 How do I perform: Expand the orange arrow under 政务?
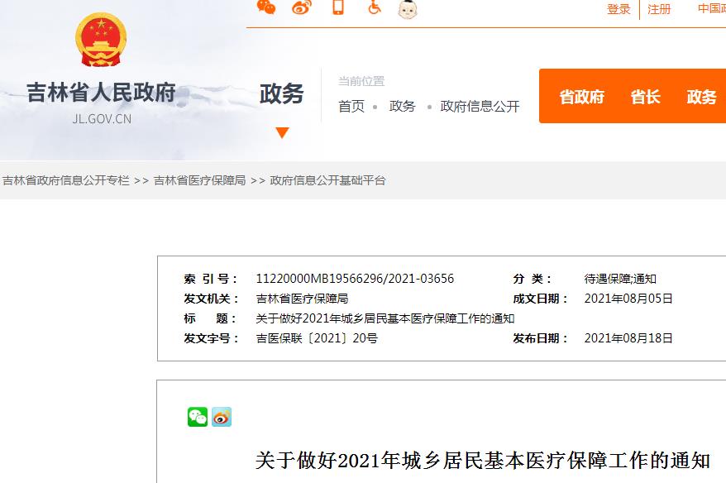(282, 133)
